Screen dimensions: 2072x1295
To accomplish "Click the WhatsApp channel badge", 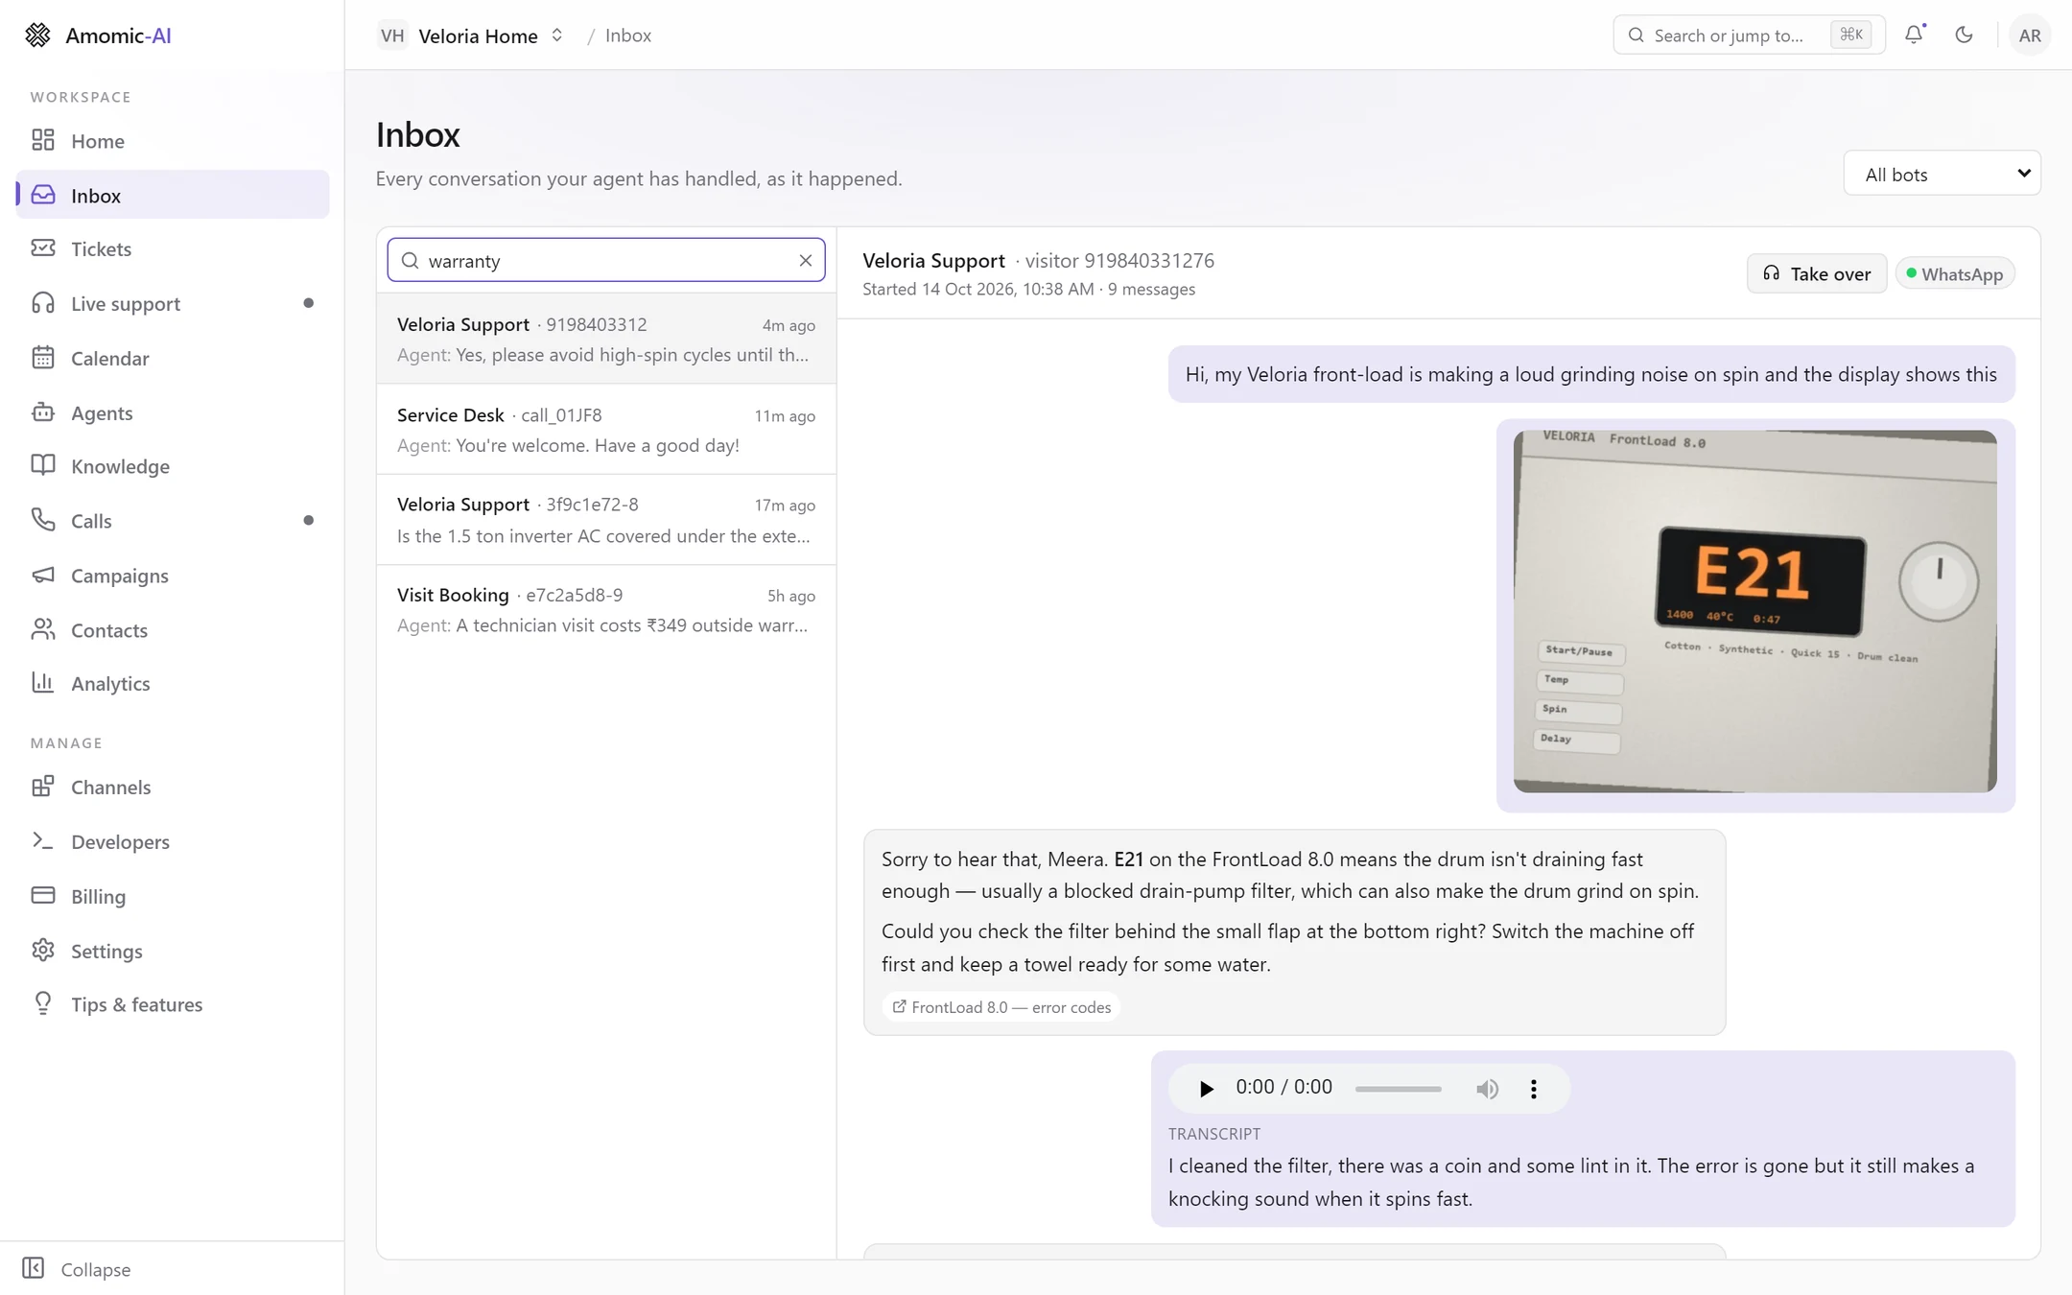I will point(1955,274).
